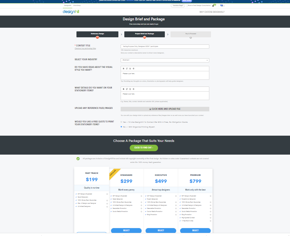This screenshot has height=236, width=290.
Task: Click the 'Expert designers' feature text
Action: click(152, 199)
